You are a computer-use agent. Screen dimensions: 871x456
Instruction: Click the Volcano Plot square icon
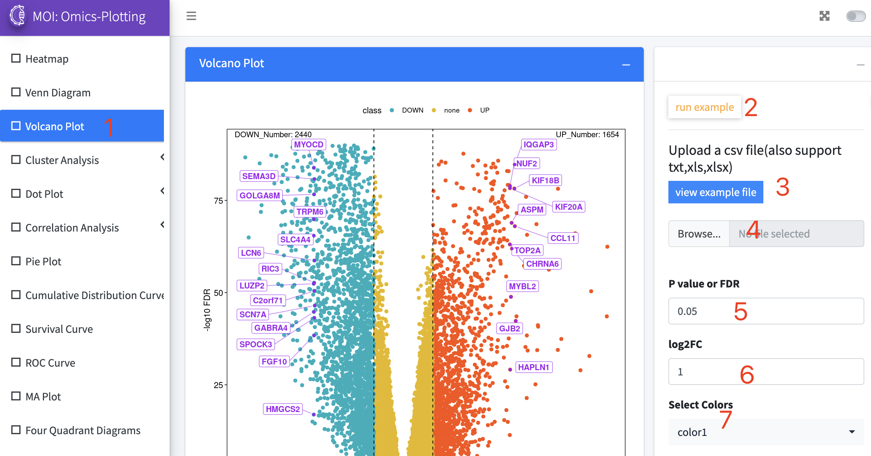click(x=16, y=126)
